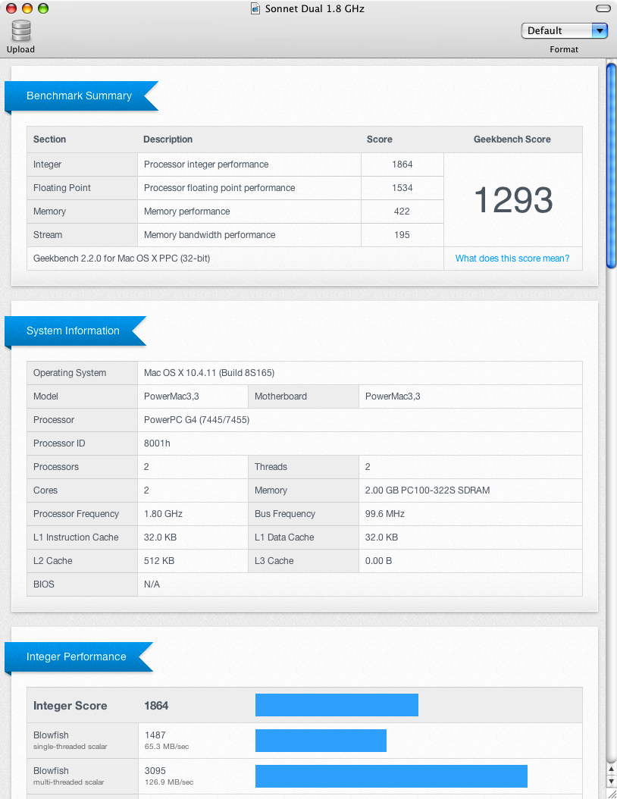Click the System Information banner heading
This screenshot has height=799, width=617.
point(75,331)
